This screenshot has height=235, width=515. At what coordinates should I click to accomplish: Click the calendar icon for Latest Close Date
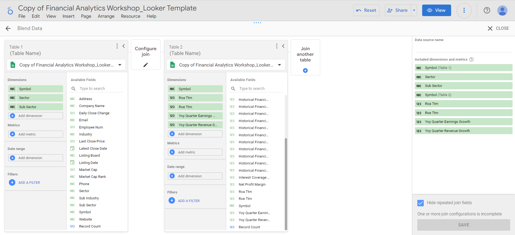(x=72, y=148)
